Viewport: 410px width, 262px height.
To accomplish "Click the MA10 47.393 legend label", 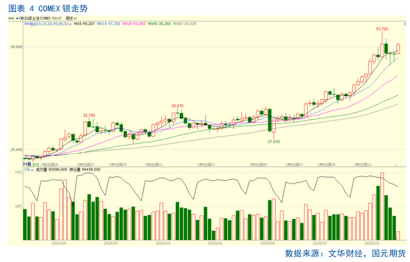I will [x=108, y=24].
